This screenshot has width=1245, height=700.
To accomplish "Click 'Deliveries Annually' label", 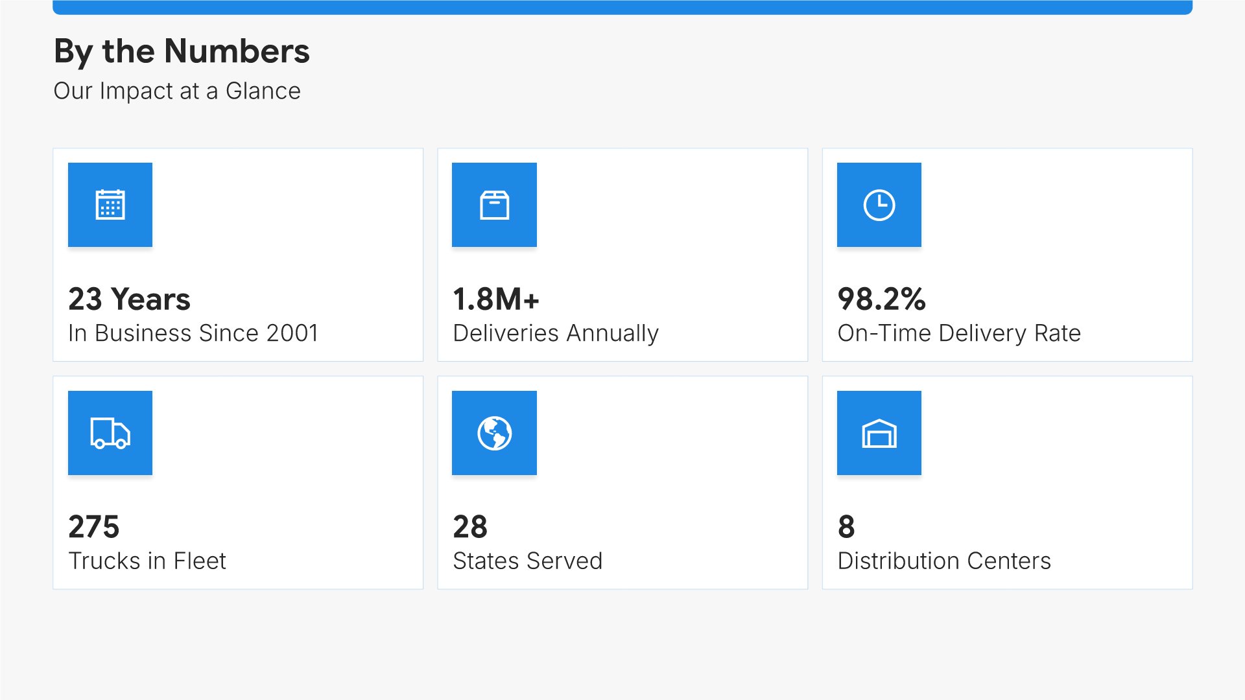I will click(x=556, y=333).
